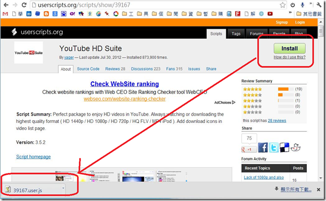Screen dimensions: 326x201
Task: Open the 閱 bookmark folder
Action: click(x=173, y=14)
